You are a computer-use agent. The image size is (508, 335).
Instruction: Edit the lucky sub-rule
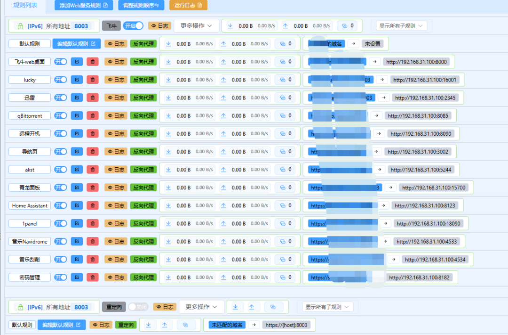tap(77, 80)
